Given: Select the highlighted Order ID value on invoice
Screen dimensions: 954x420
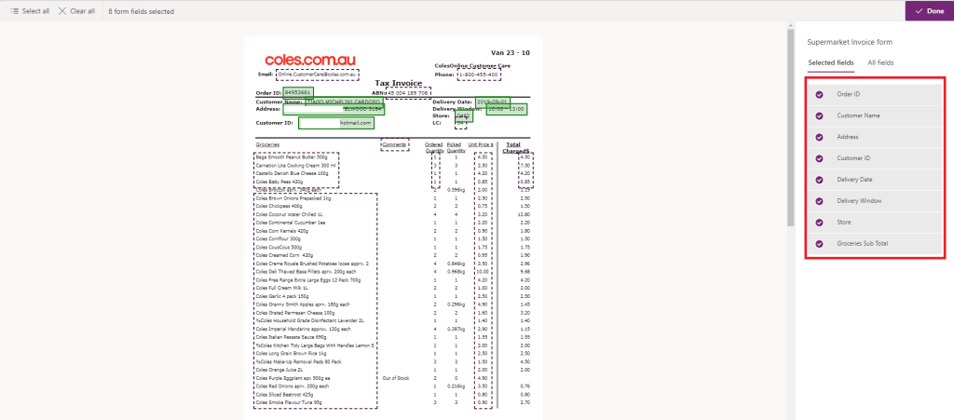Looking at the screenshot, I should point(297,92).
